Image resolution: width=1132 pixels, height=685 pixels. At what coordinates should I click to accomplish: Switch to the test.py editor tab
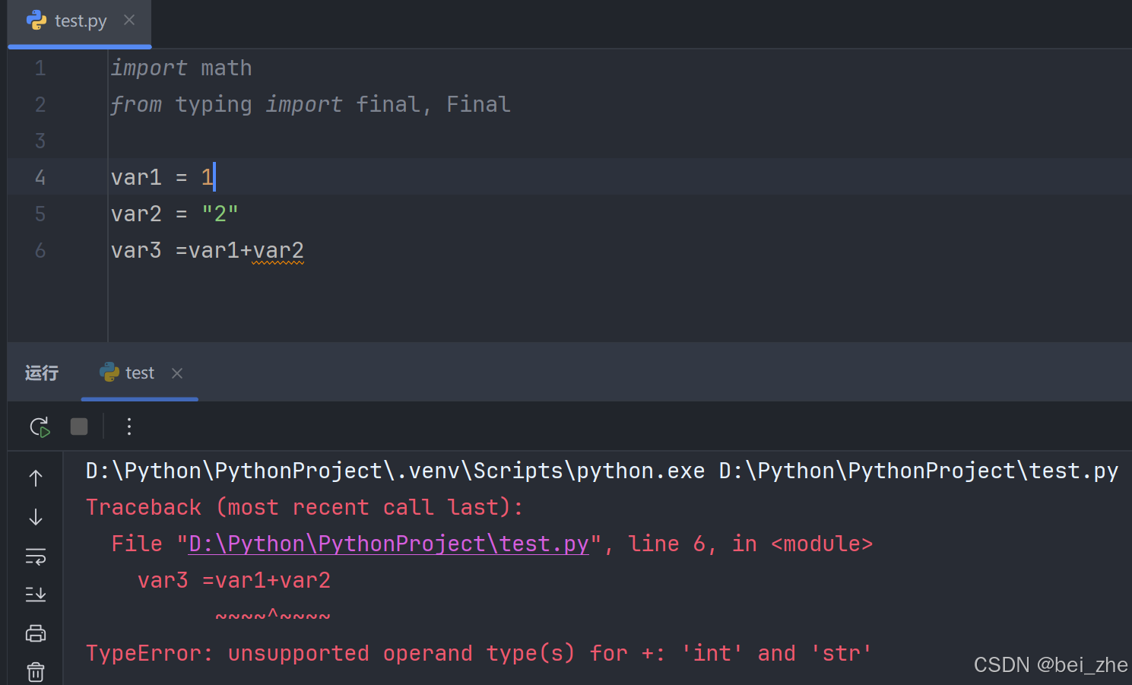80,21
